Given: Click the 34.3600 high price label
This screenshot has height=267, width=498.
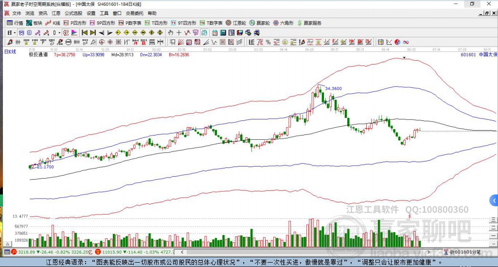Looking at the screenshot, I should 334,88.
